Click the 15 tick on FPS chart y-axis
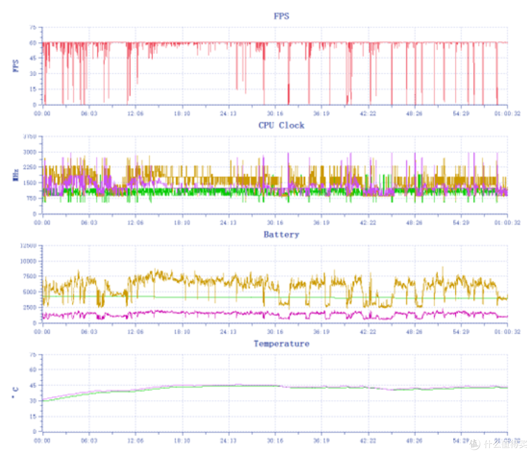Viewport: 532px width, 455px height. [x=33, y=89]
